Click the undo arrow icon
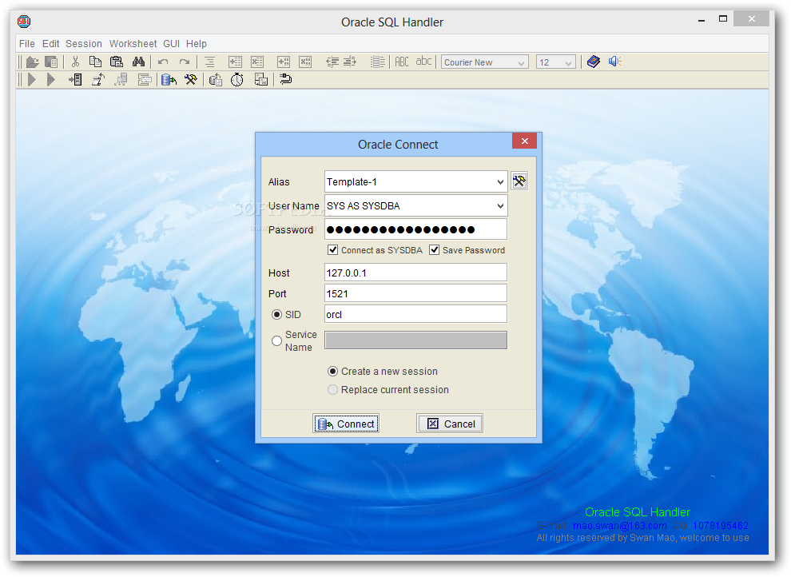 click(x=163, y=62)
